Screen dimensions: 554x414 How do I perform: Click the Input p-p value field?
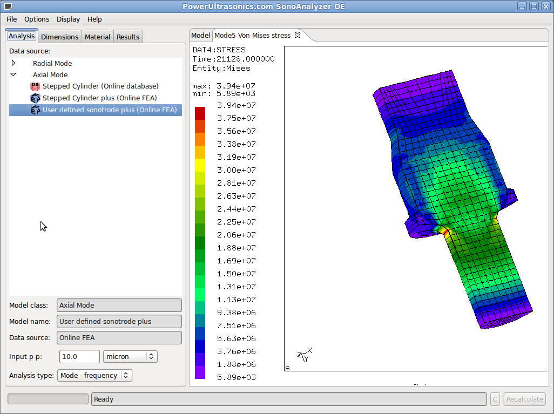[x=79, y=356]
